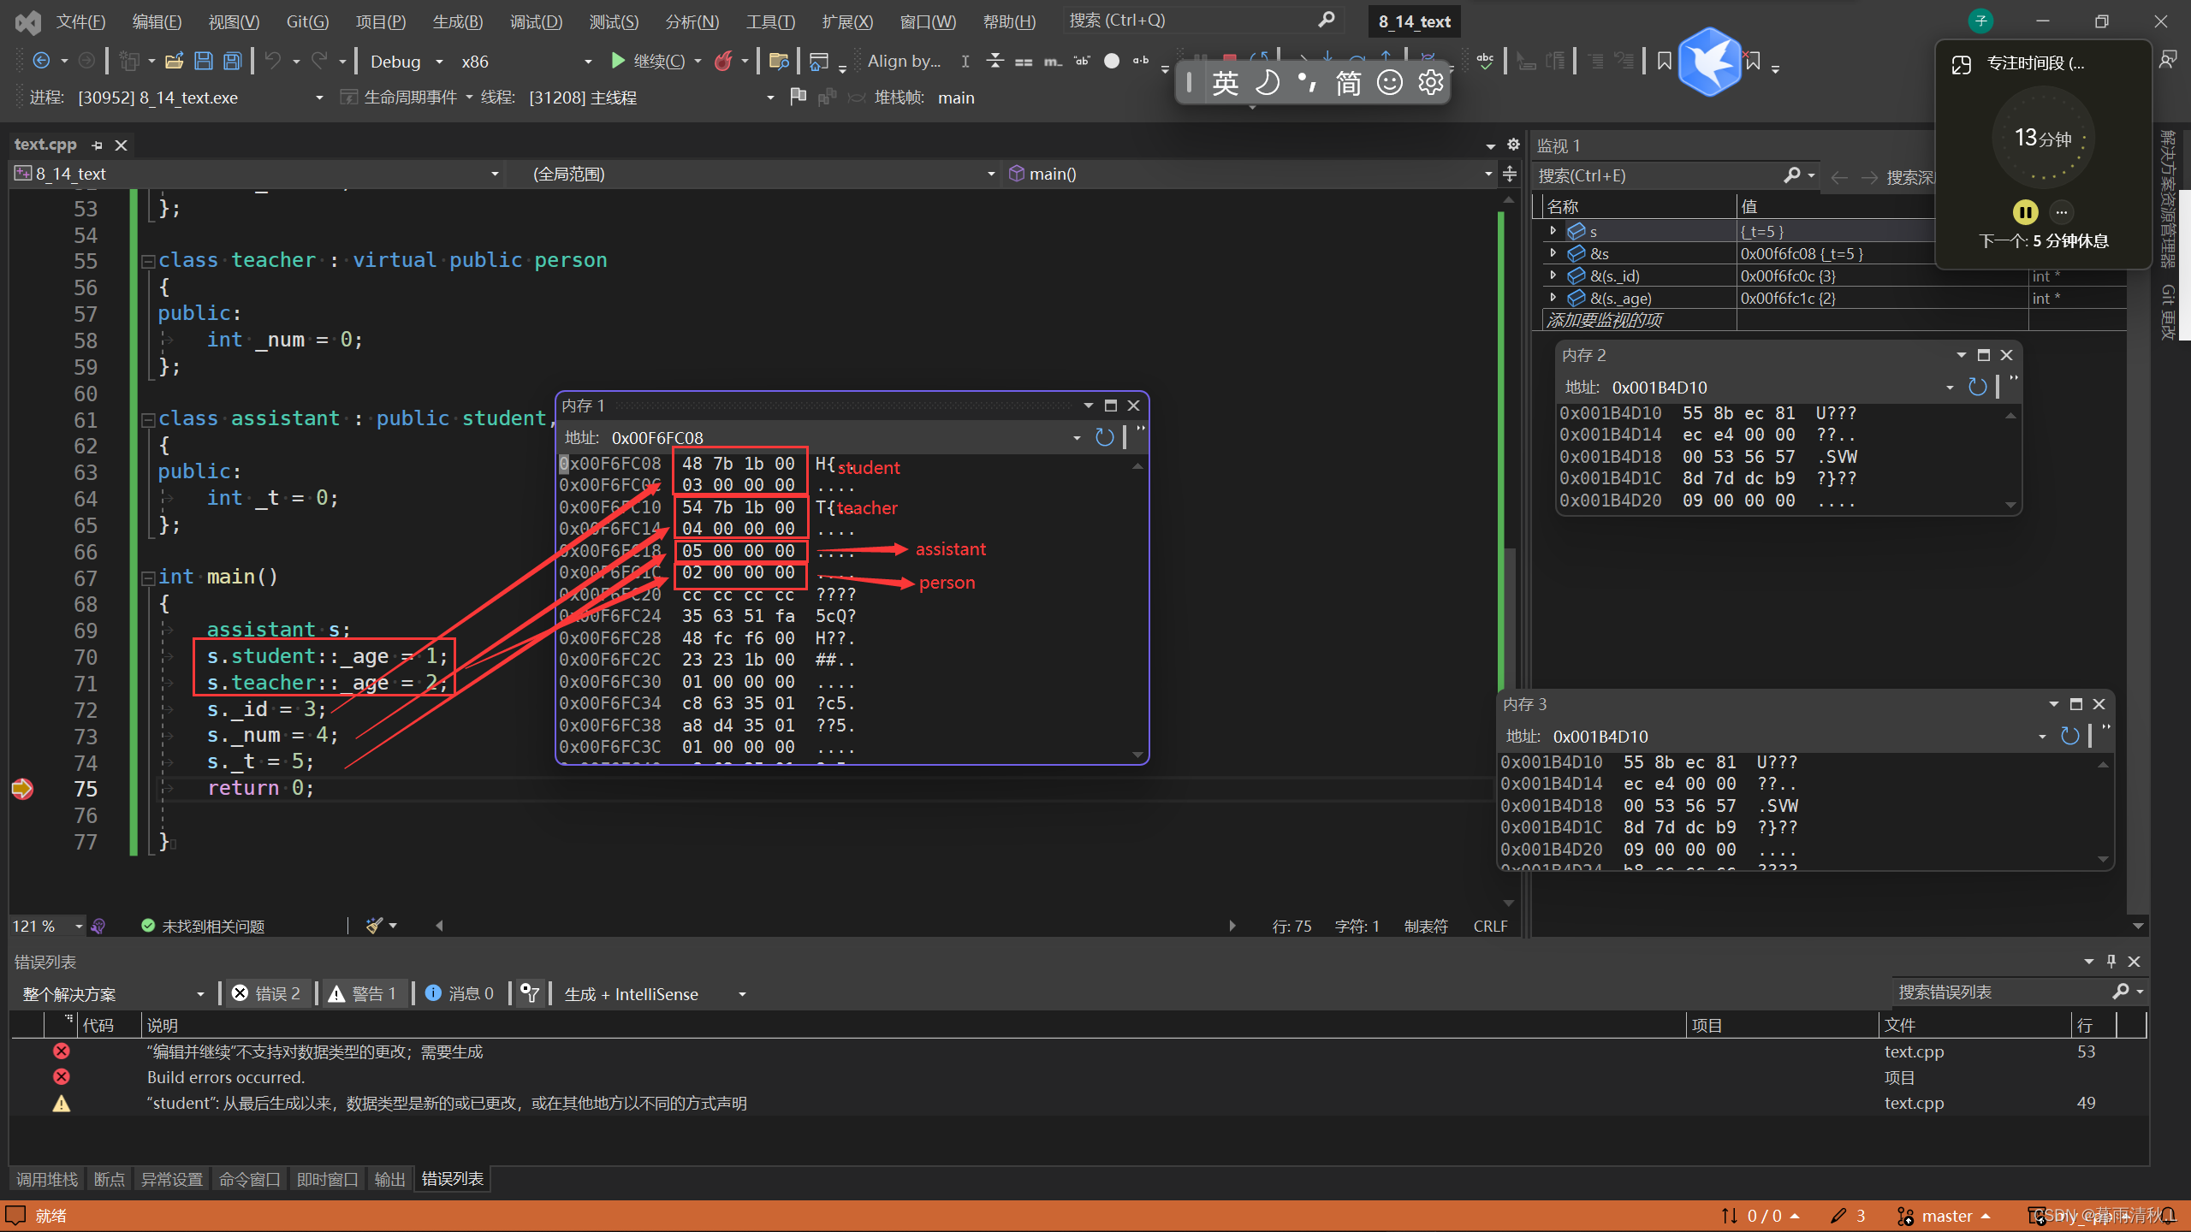Click breakpoint marker at line 75
This screenshot has height=1232, width=2191.
click(22, 788)
